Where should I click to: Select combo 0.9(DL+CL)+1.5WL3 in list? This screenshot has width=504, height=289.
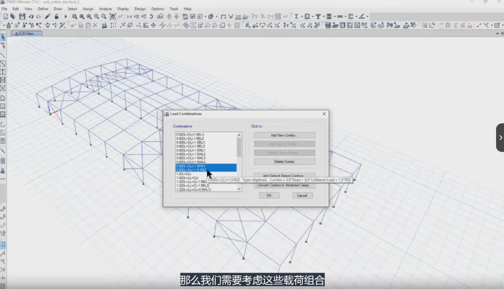coord(206,158)
